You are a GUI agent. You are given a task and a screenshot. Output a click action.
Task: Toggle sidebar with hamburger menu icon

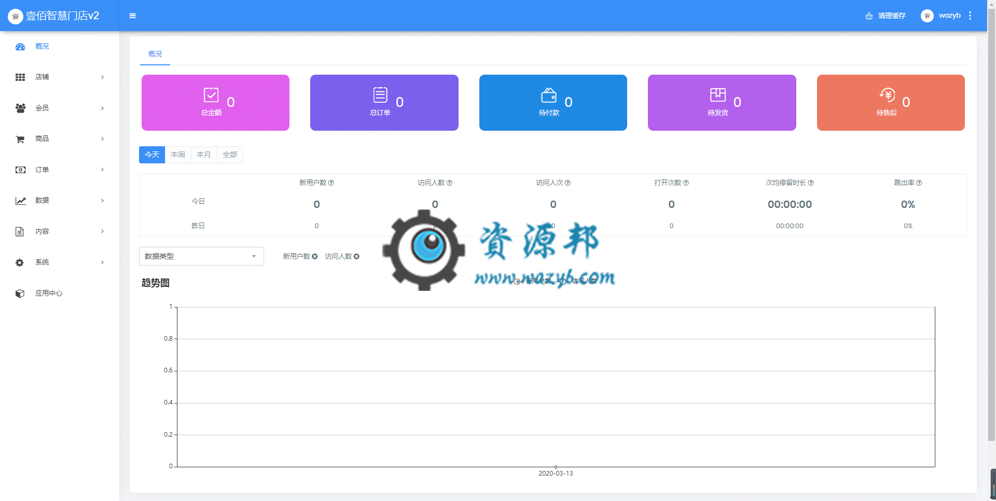(133, 16)
